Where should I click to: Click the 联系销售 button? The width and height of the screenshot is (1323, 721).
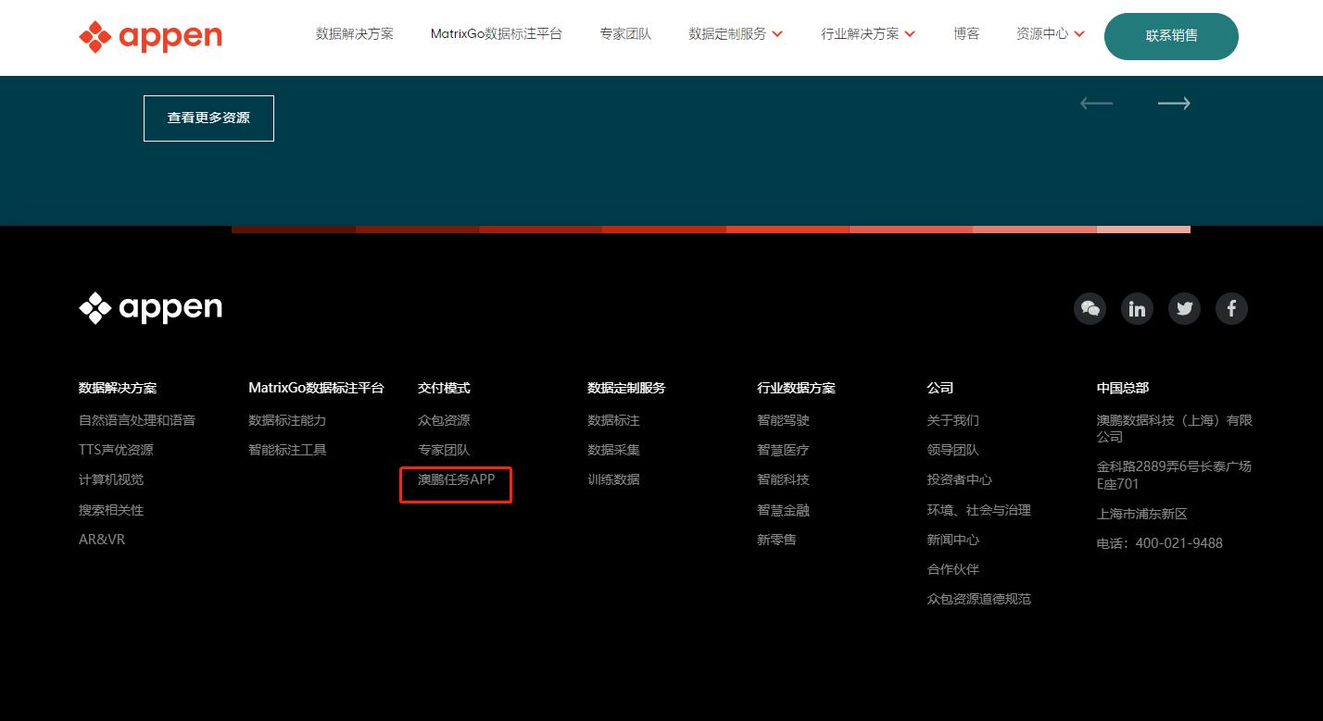pos(1171,36)
